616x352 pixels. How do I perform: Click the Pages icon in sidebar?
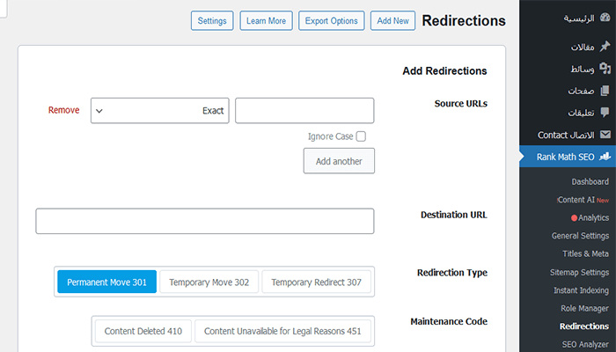(605, 90)
